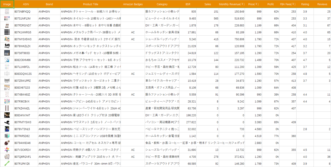This screenshot has width=331, height=167.
Task: Click the Monthly Revenue column header
Action: click(232, 4)
